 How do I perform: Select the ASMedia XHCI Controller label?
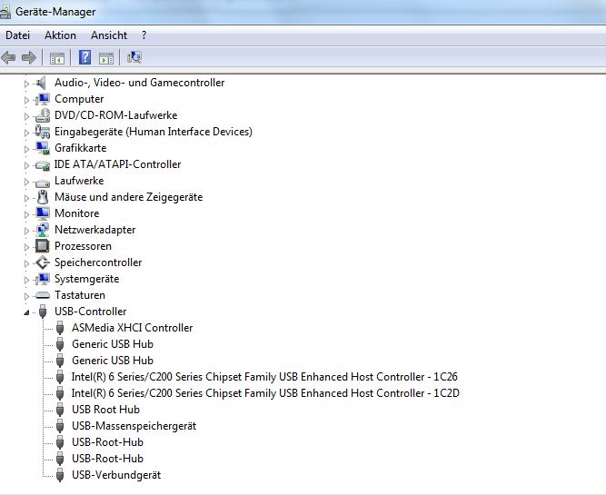point(132,328)
